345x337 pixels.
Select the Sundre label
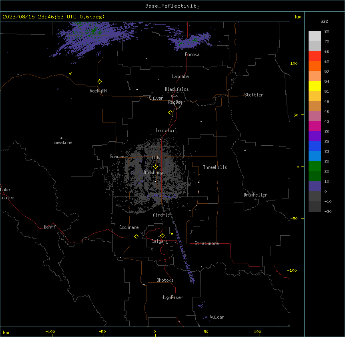[x=117, y=156]
